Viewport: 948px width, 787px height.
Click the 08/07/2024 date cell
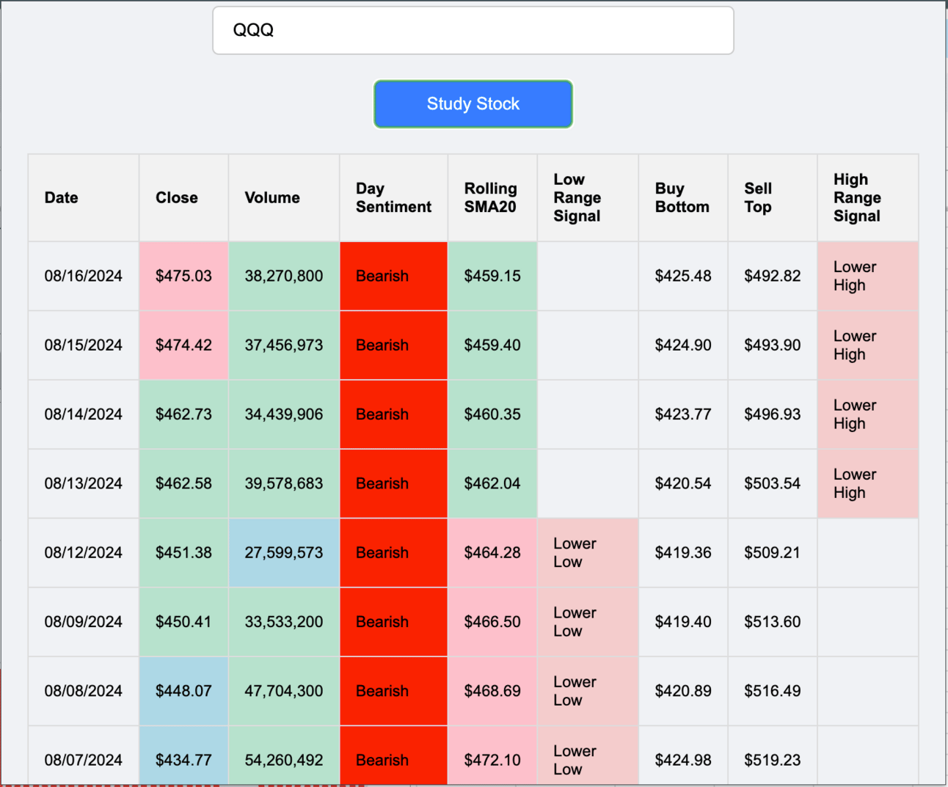coord(84,757)
